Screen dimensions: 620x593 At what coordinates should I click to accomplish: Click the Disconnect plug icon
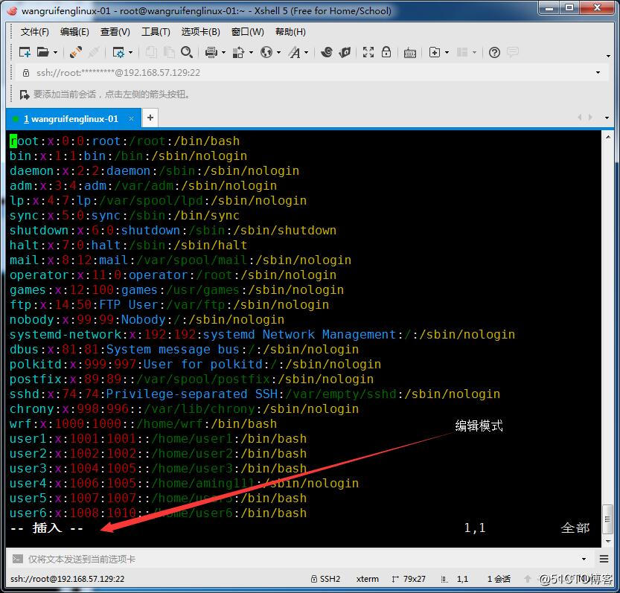[x=75, y=52]
